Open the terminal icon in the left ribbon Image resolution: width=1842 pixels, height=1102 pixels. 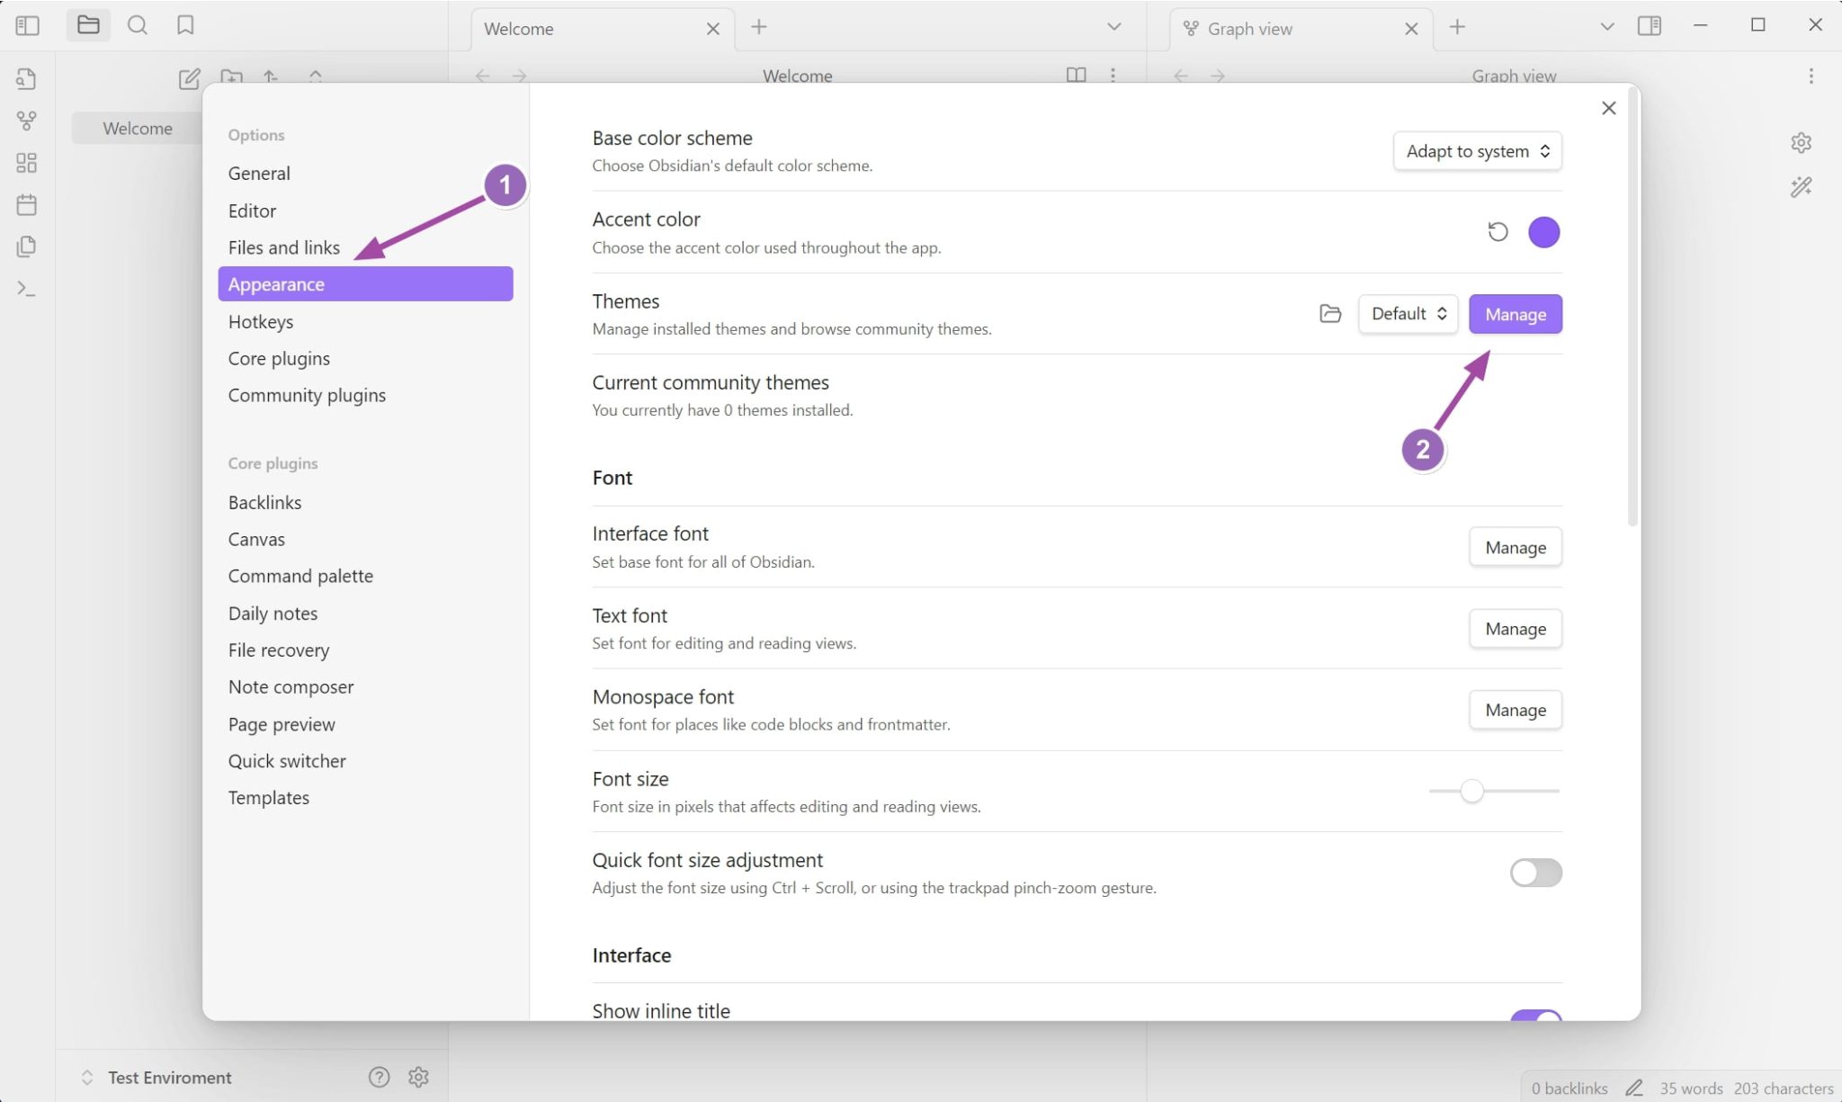26,288
